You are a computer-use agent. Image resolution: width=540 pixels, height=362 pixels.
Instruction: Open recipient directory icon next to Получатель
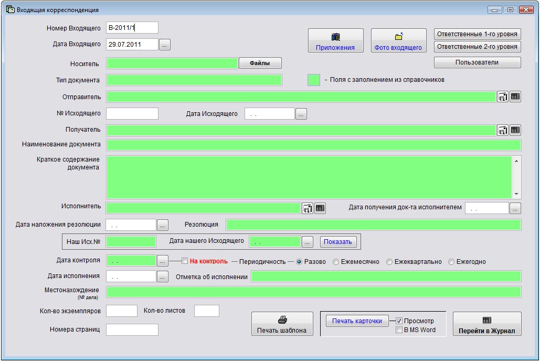502,130
